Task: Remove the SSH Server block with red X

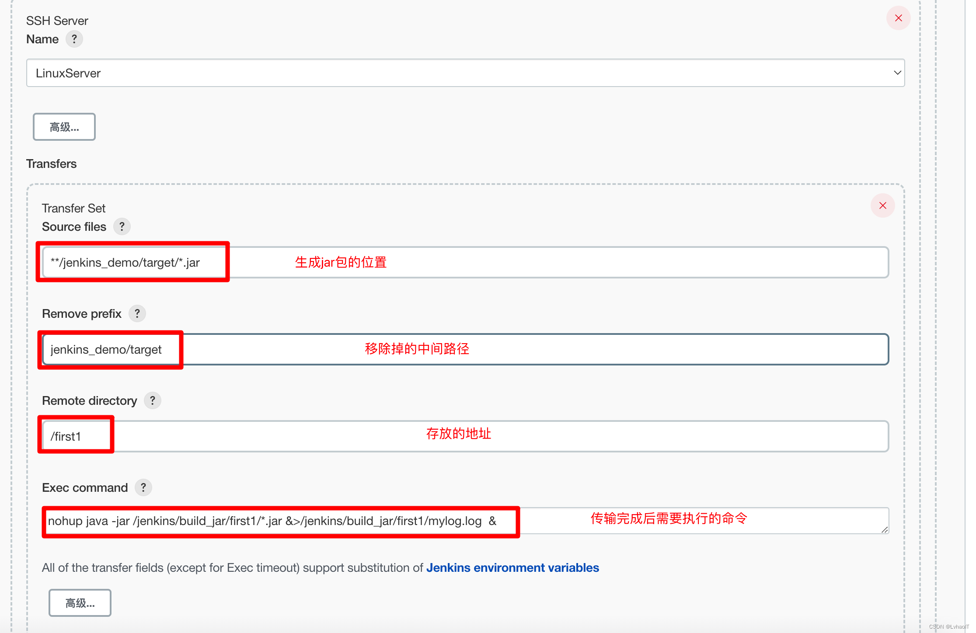Action: click(899, 18)
